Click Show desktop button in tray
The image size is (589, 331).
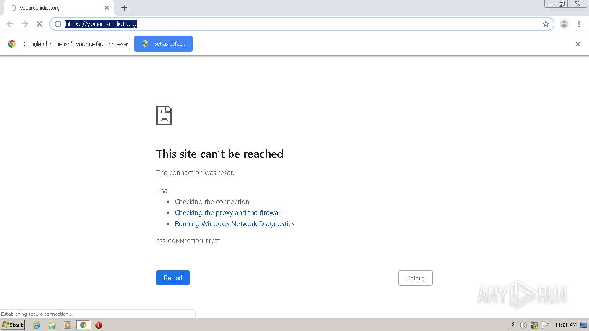click(584, 325)
